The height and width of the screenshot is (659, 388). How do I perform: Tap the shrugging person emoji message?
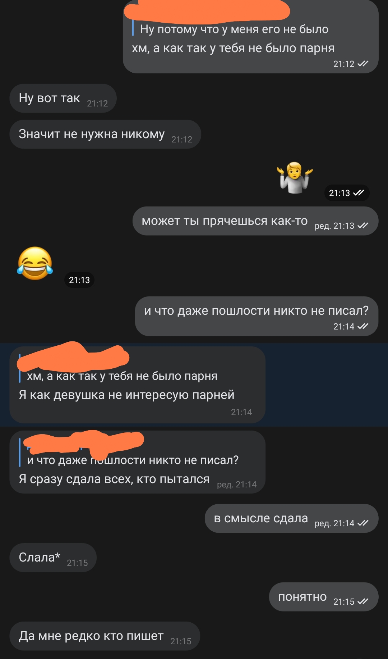pos(295,178)
